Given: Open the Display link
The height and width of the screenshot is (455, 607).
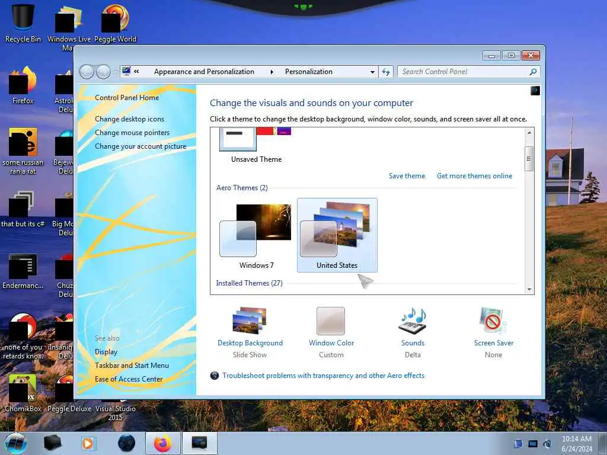Looking at the screenshot, I should tap(106, 352).
